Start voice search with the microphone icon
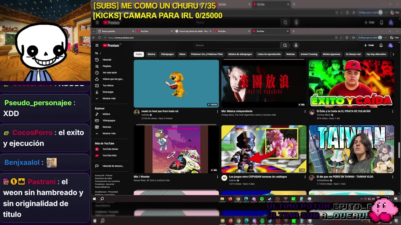 [x=296, y=45]
